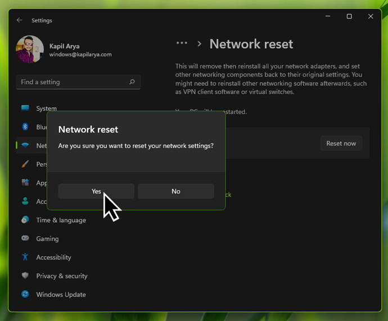Open Kapil Arya profile picture
This screenshot has height=321, width=388.
pos(30,49)
